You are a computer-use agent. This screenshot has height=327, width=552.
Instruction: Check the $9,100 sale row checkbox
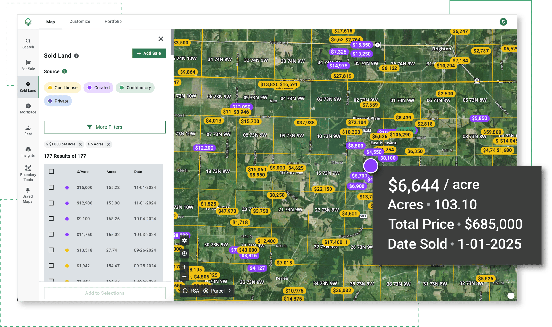click(51, 219)
